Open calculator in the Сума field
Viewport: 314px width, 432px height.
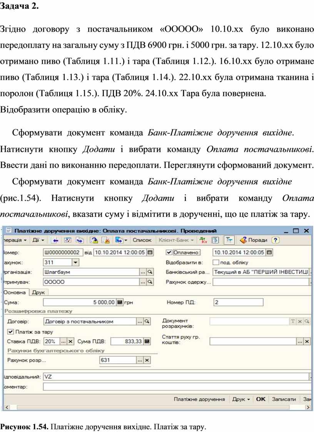pyautogui.click(x=120, y=302)
